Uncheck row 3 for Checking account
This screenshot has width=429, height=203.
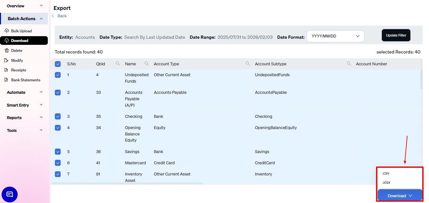58,116
